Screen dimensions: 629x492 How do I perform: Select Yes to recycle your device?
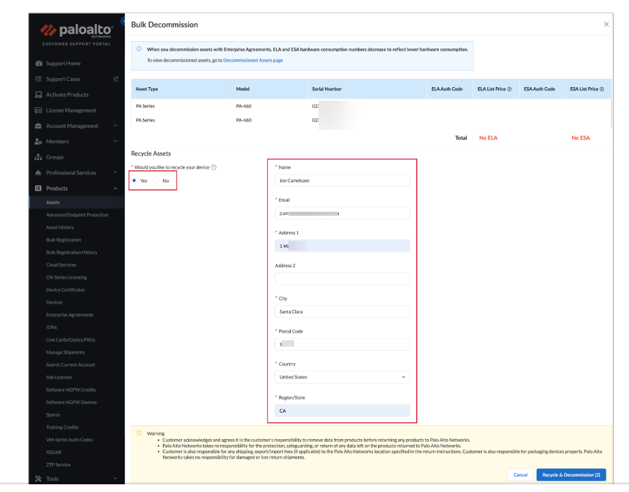pyautogui.click(x=134, y=181)
